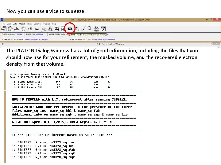Open the Model menu
The image size is (221, 165).
pyautogui.click(x=22, y=24)
